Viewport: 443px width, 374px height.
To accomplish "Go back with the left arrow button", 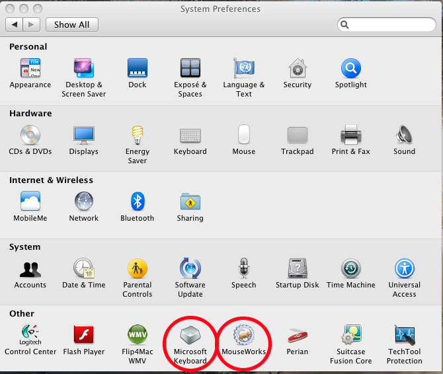I will (14, 24).
